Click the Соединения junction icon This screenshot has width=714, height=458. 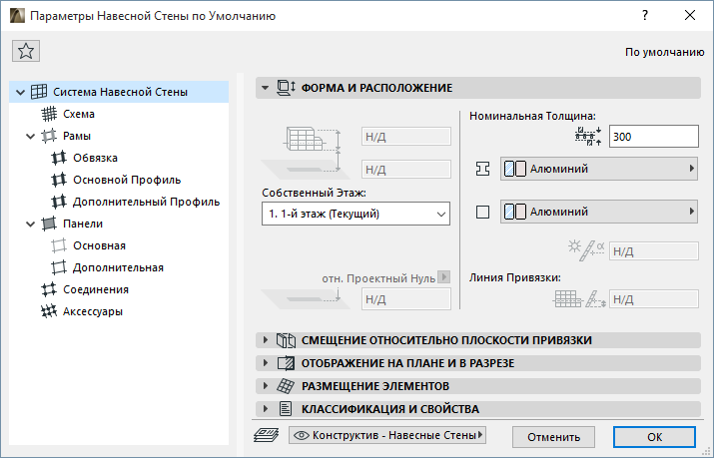pos(49,289)
